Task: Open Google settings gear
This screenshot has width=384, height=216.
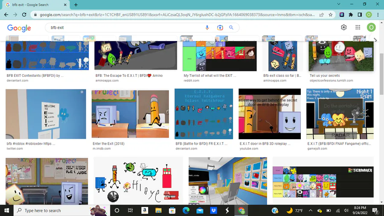Action: pyautogui.click(x=343, y=27)
